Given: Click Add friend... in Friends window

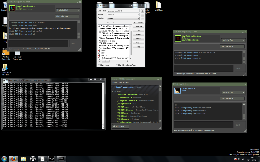Looking at the screenshot, I should point(121,126).
